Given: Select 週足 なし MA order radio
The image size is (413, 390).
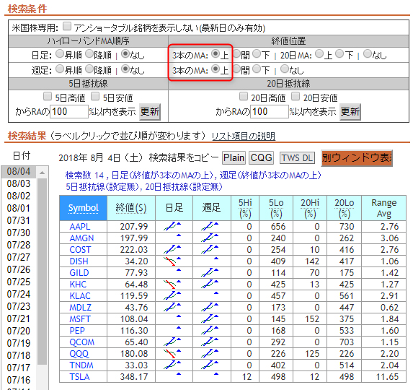Looking at the screenshot, I should tap(125, 69).
